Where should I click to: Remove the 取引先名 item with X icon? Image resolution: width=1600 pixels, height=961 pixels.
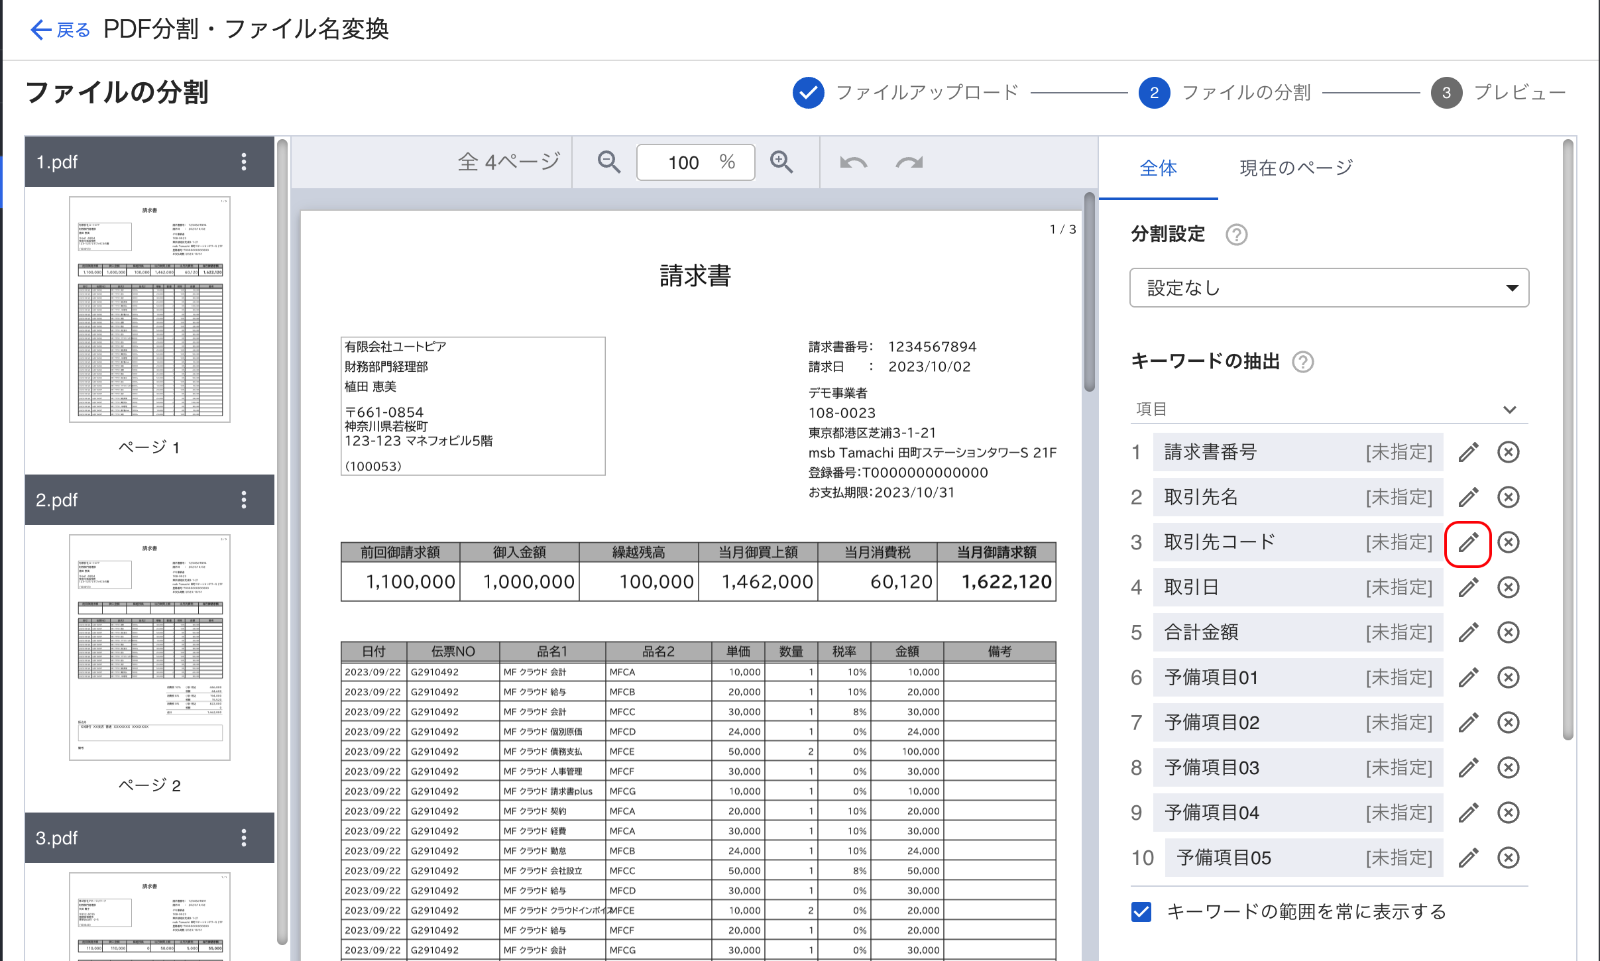pos(1508,497)
